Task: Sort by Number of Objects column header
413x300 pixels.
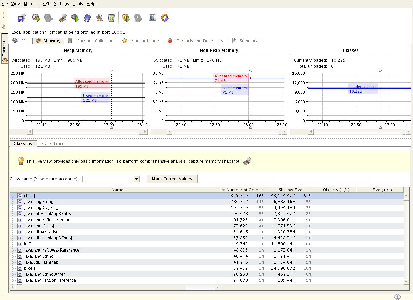Action: (242, 190)
